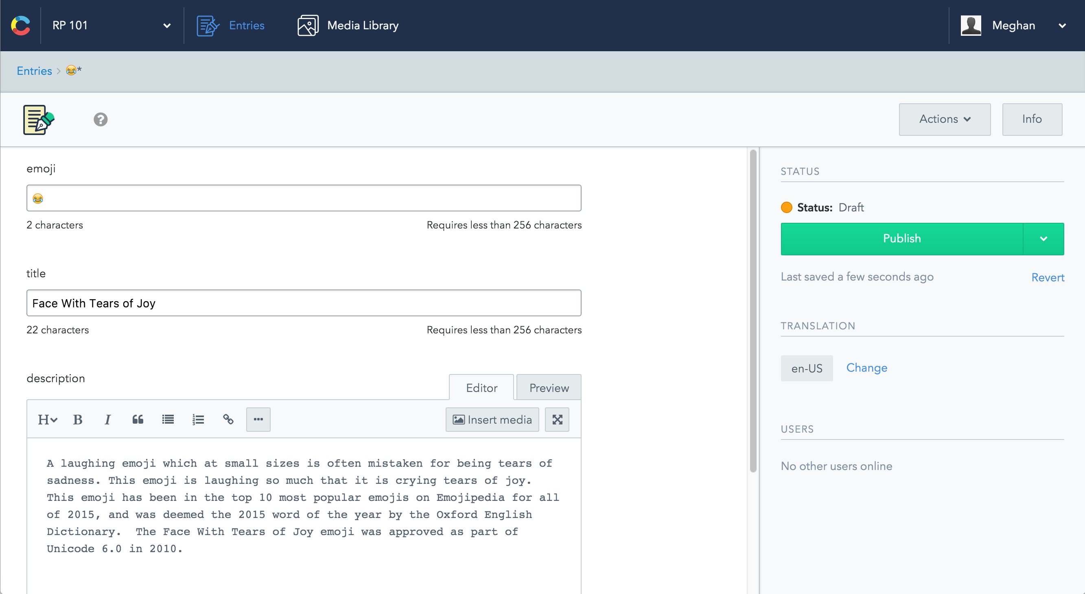Publish the draft entry
1085x594 pixels.
click(901, 239)
